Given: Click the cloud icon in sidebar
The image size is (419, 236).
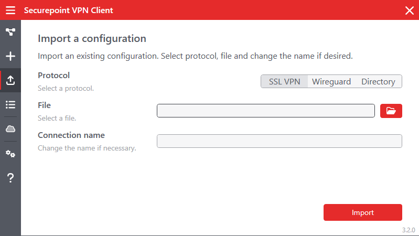Looking at the screenshot, I should coord(10,129).
